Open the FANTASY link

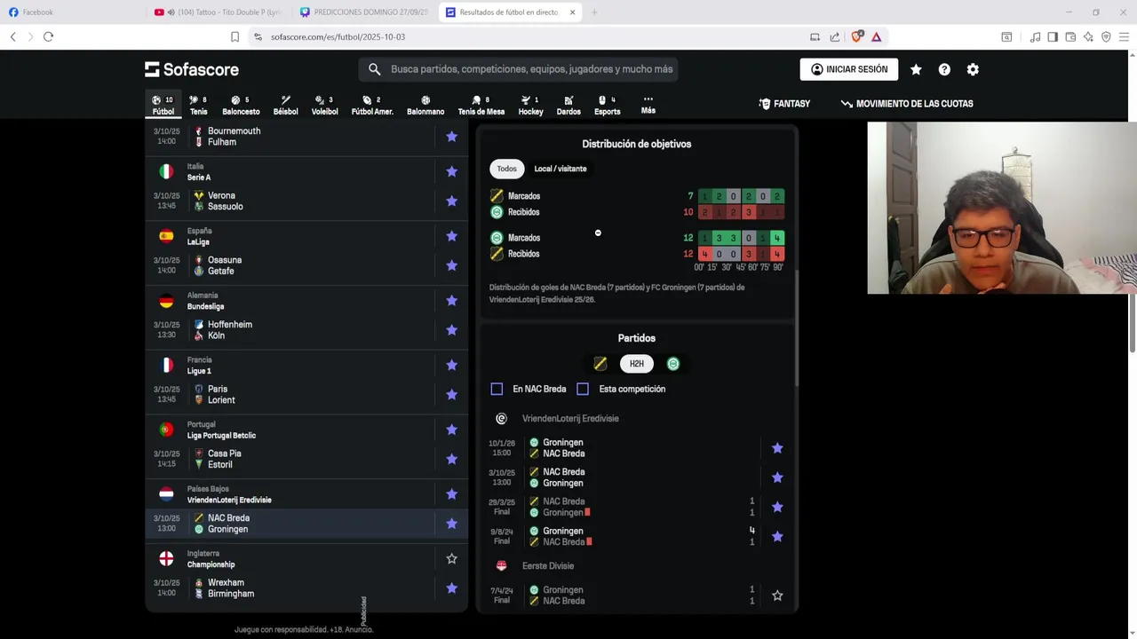pos(784,104)
